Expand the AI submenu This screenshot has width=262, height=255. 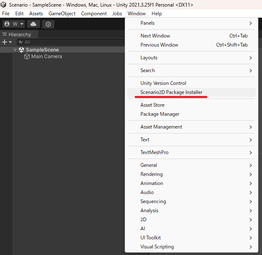tap(192, 229)
